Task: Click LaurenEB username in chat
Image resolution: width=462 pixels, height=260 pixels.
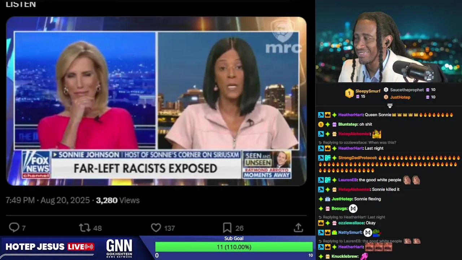Action: click(x=347, y=180)
